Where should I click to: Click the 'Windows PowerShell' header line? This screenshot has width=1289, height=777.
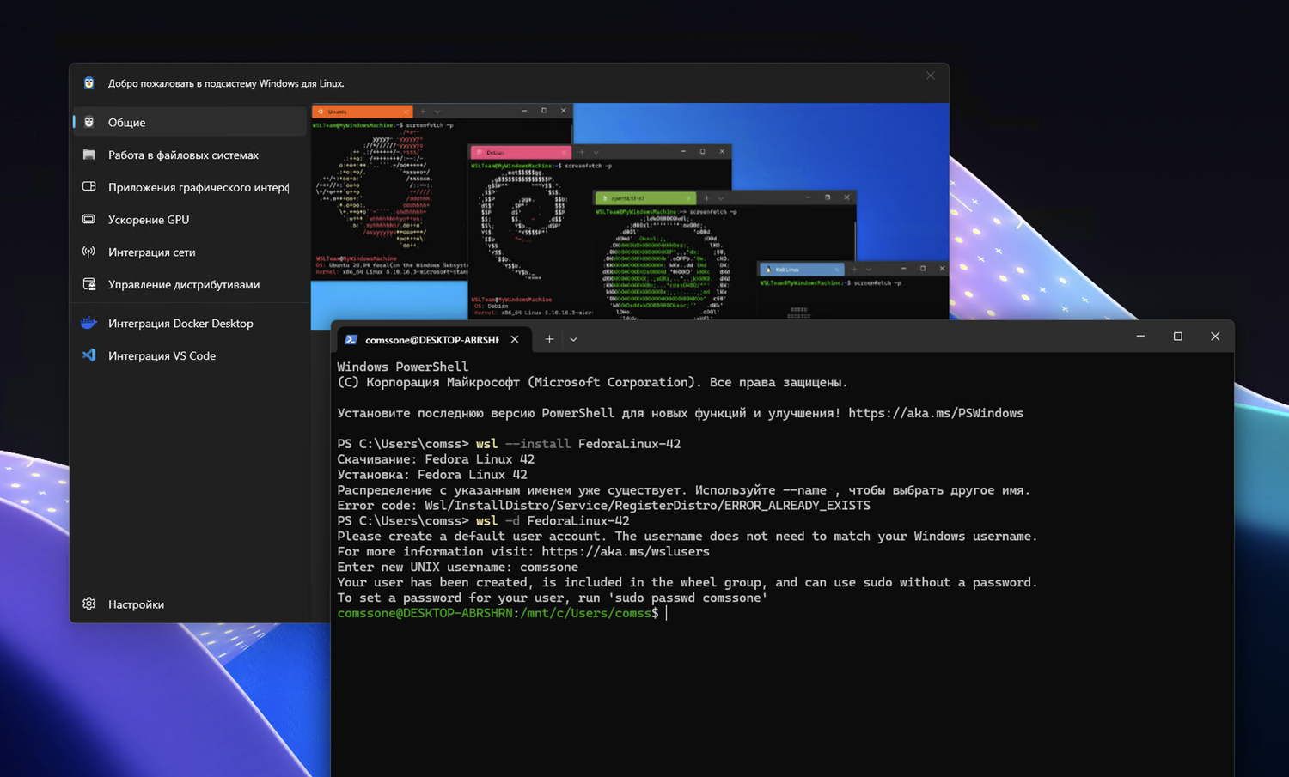(402, 367)
